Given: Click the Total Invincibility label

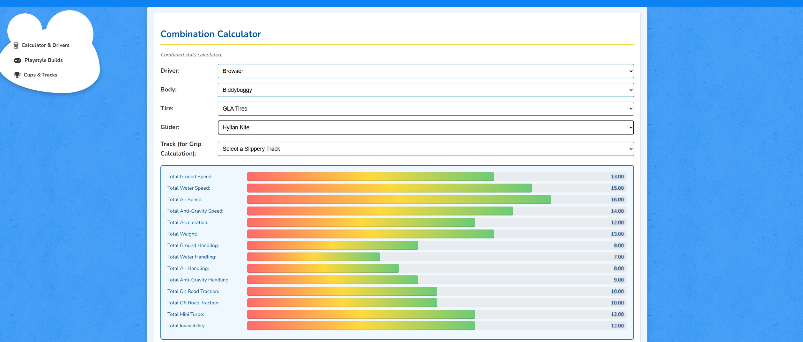Looking at the screenshot, I should (187, 326).
